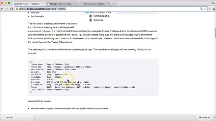216x121 pixels.
Task: Click the page vertical scrollbar thumb
Action: point(215,33)
